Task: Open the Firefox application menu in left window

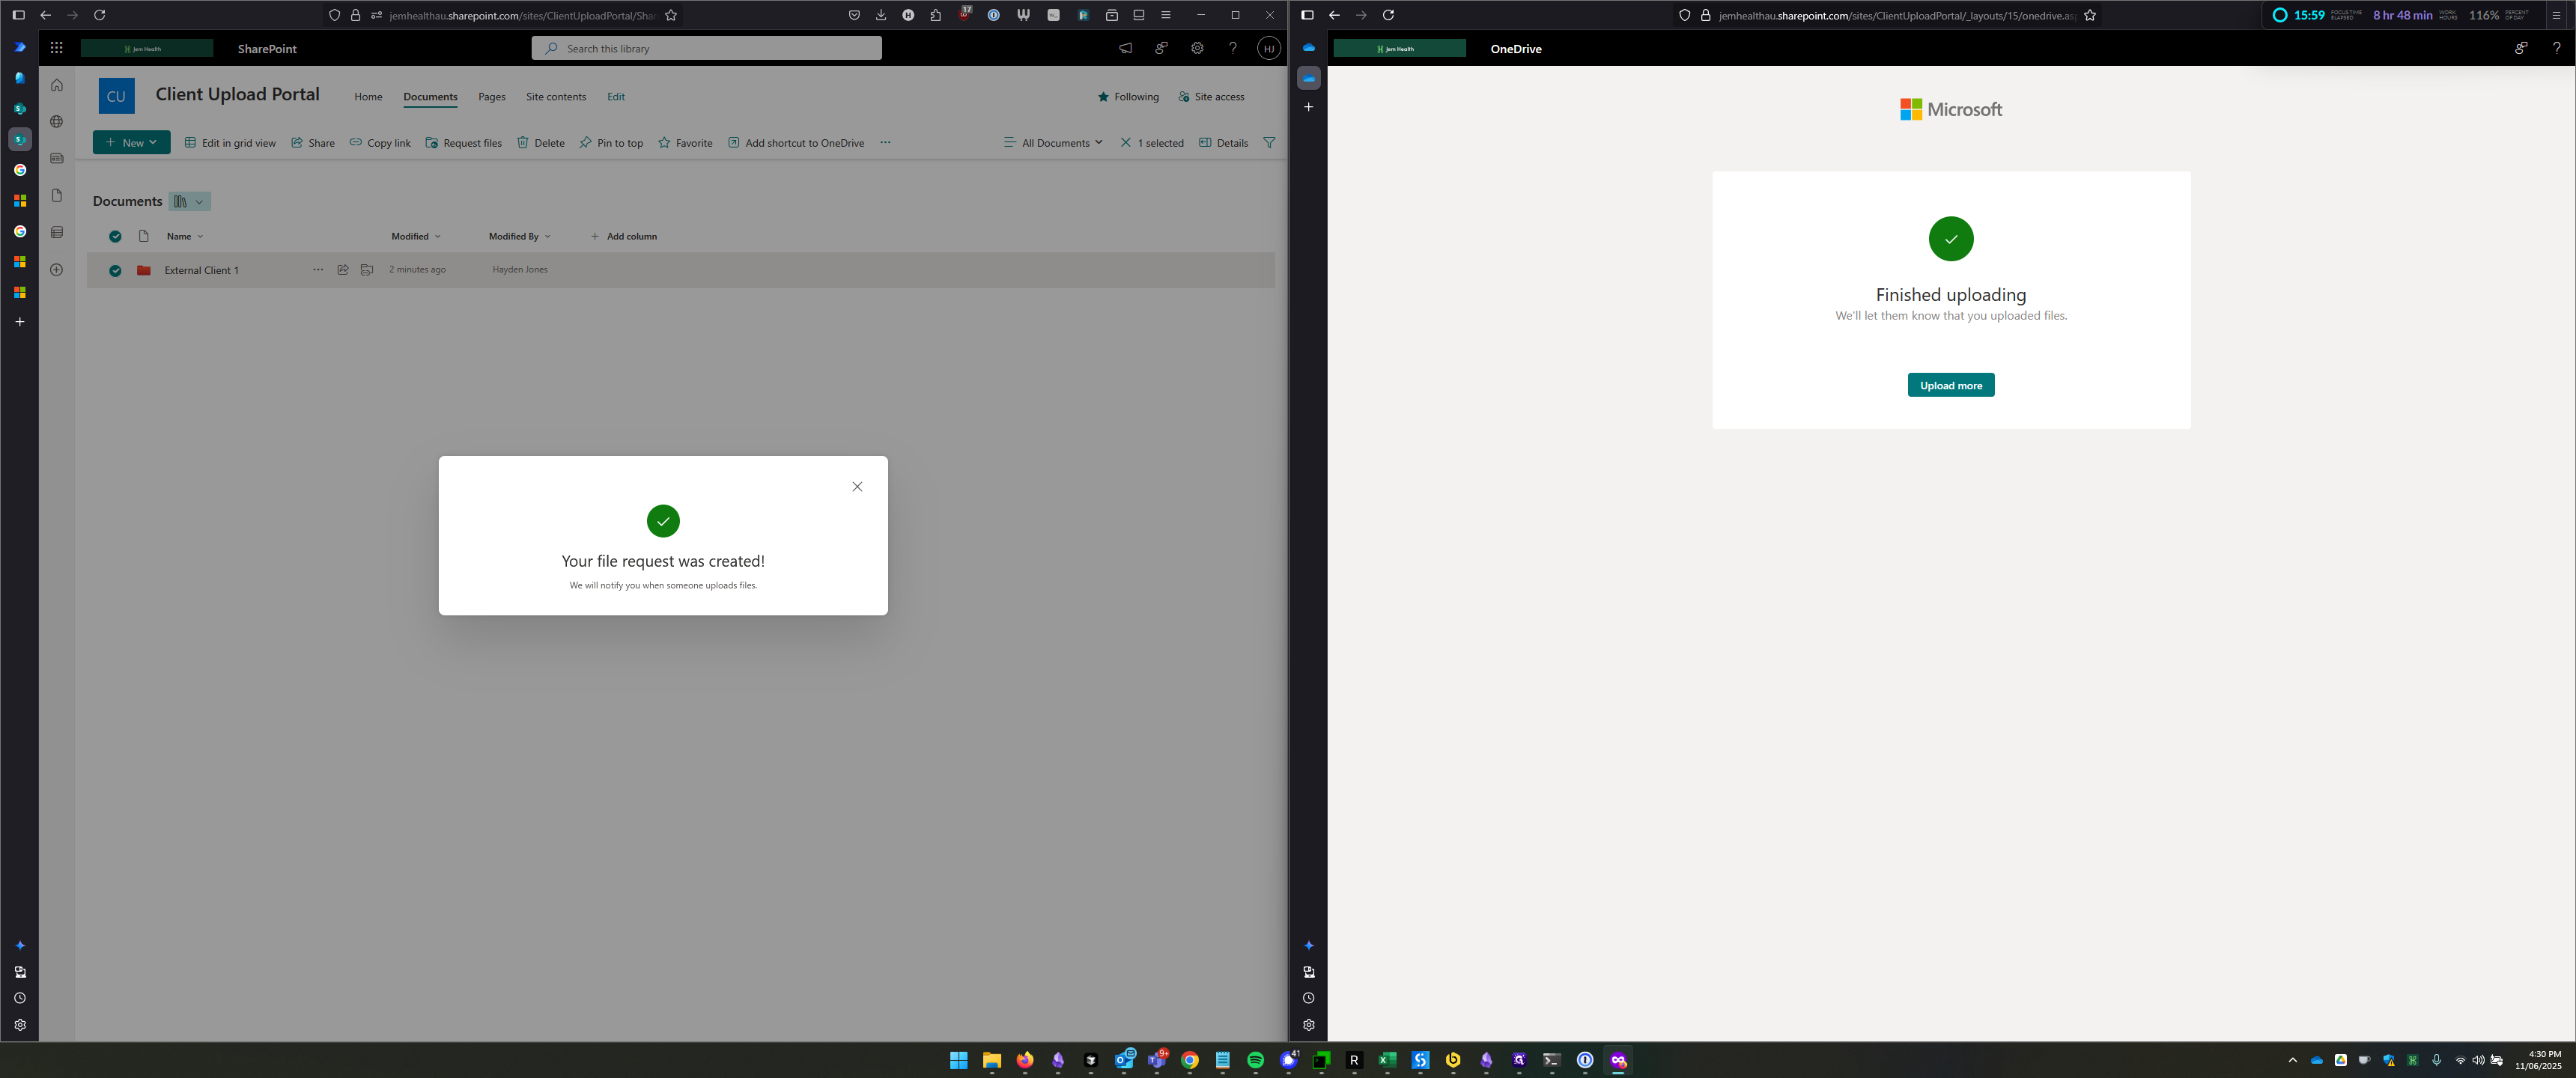Action: coord(1166,15)
